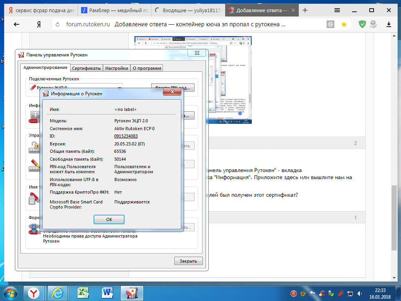Switch to the Сертификаты tab
Viewport: 401px width, 301px height.
pyautogui.click(x=87, y=68)
